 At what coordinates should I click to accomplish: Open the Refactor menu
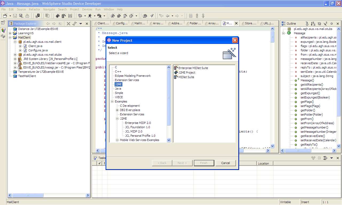click(x=34, y=9)
